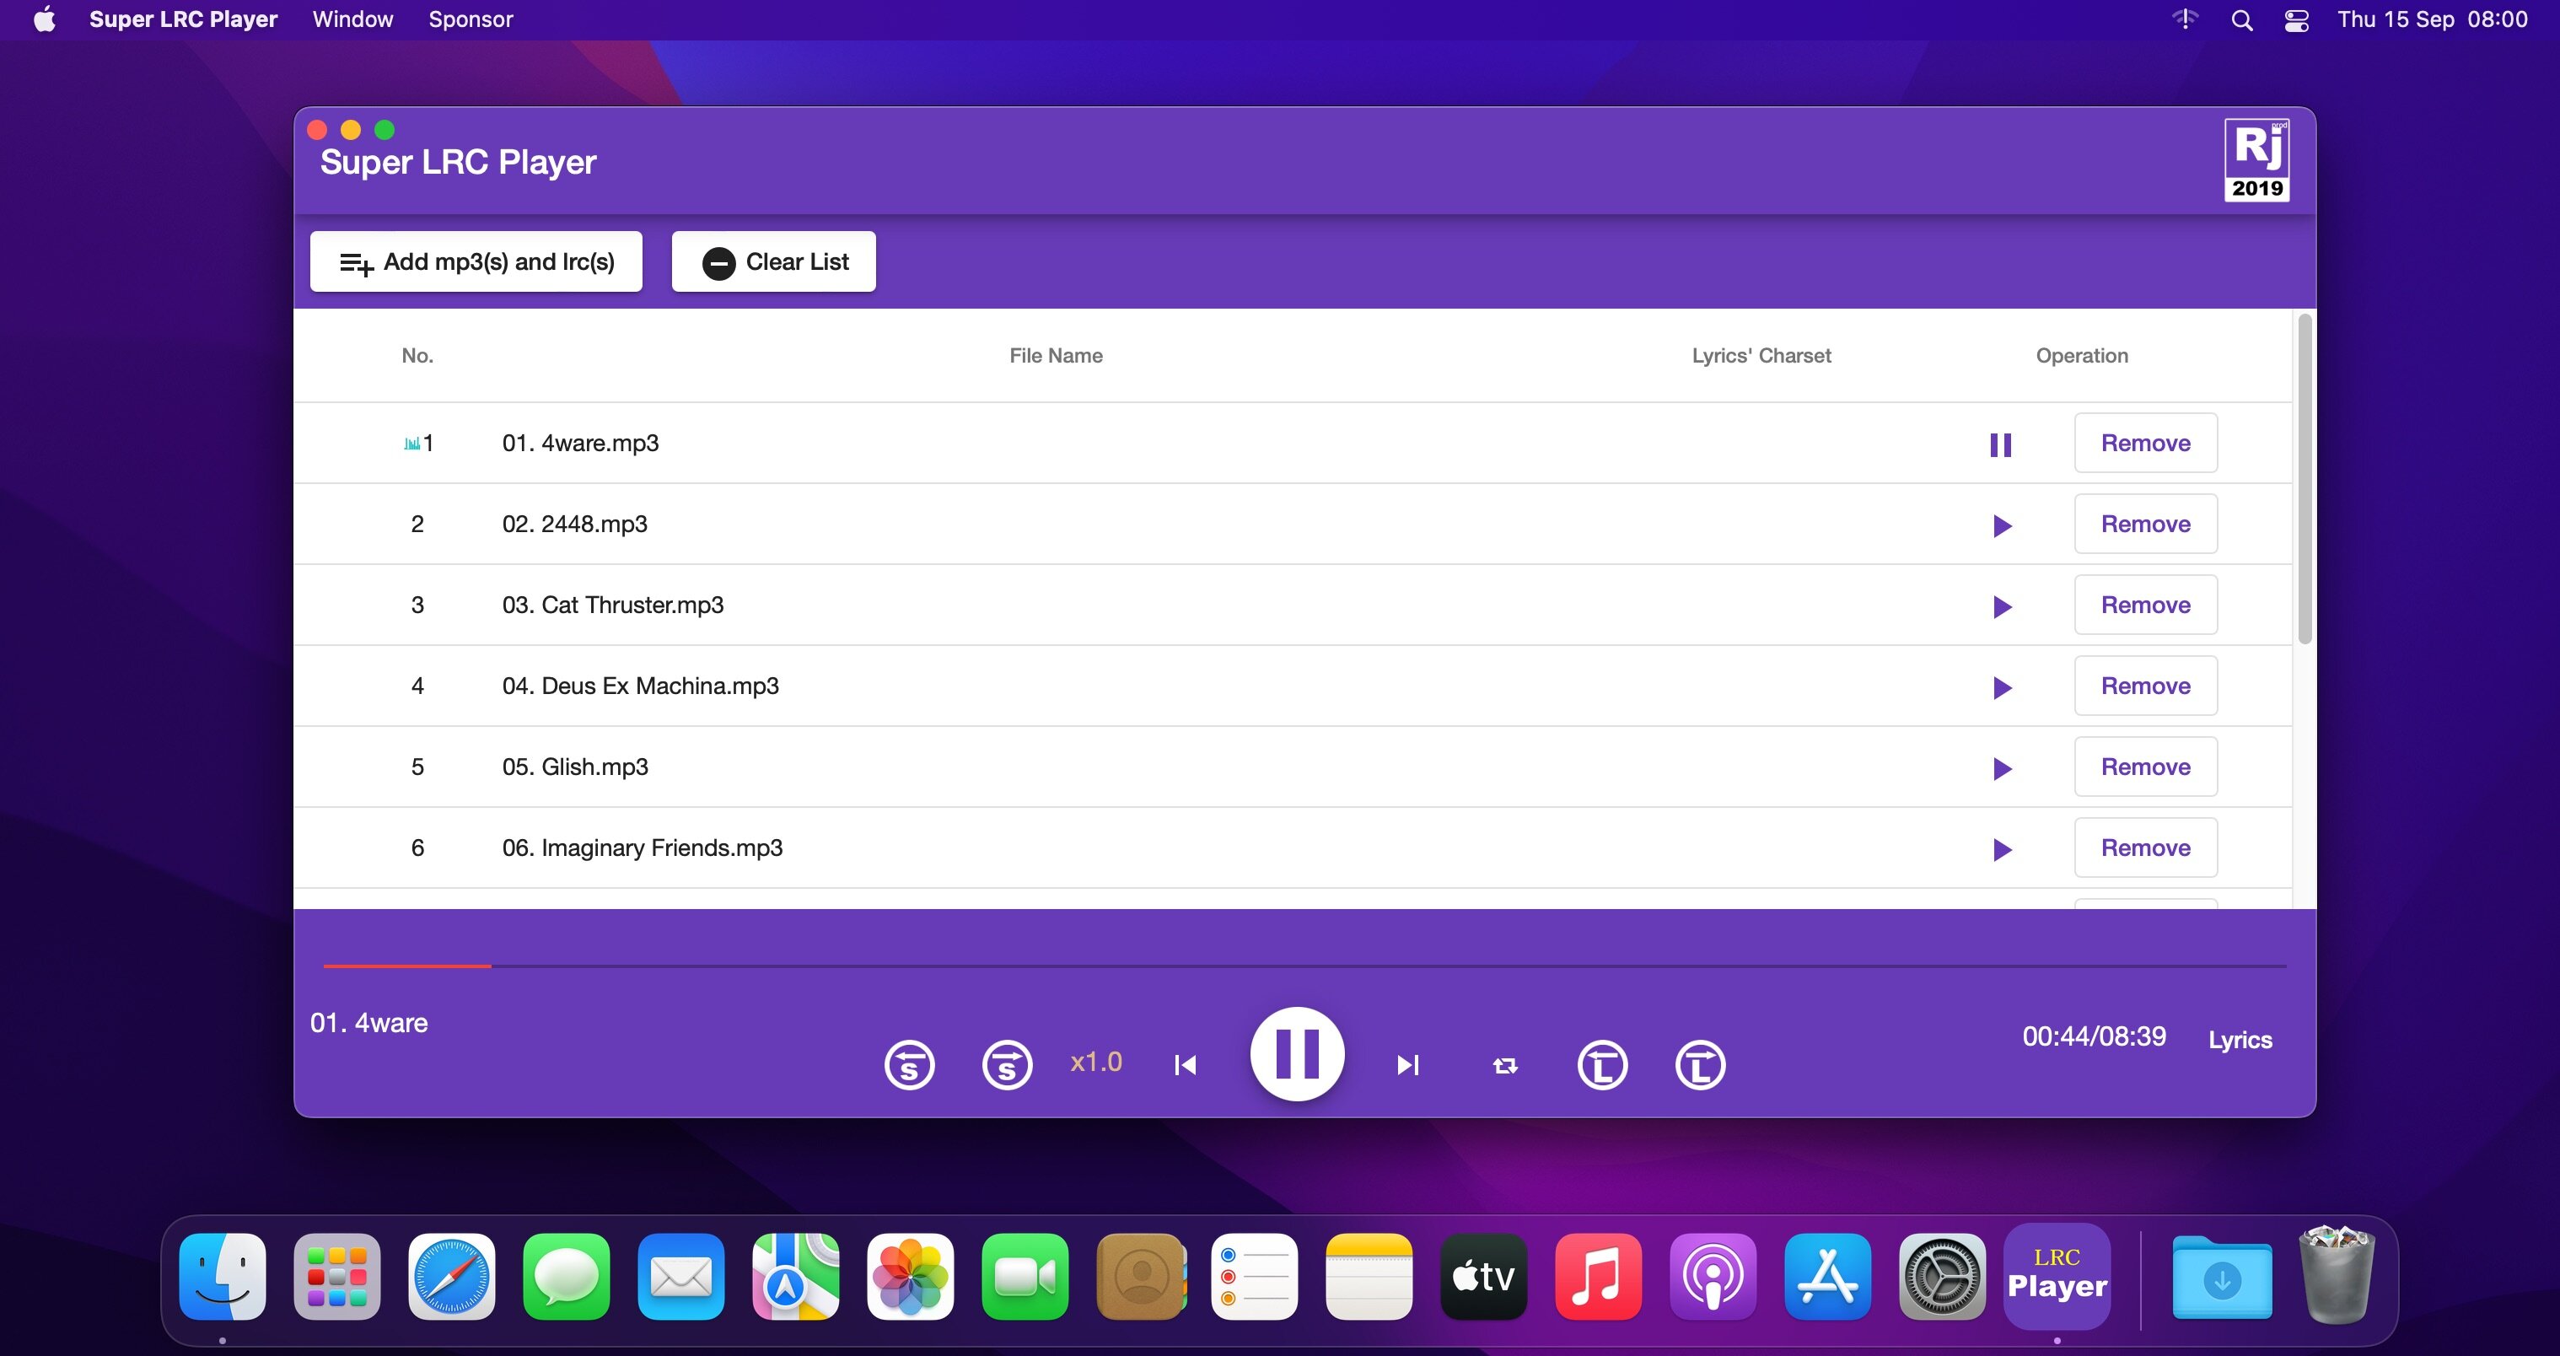This screenshot has width=2560, height=1356.
Task: Click the date and time in the menu bar
Action: click(2432, 19)
